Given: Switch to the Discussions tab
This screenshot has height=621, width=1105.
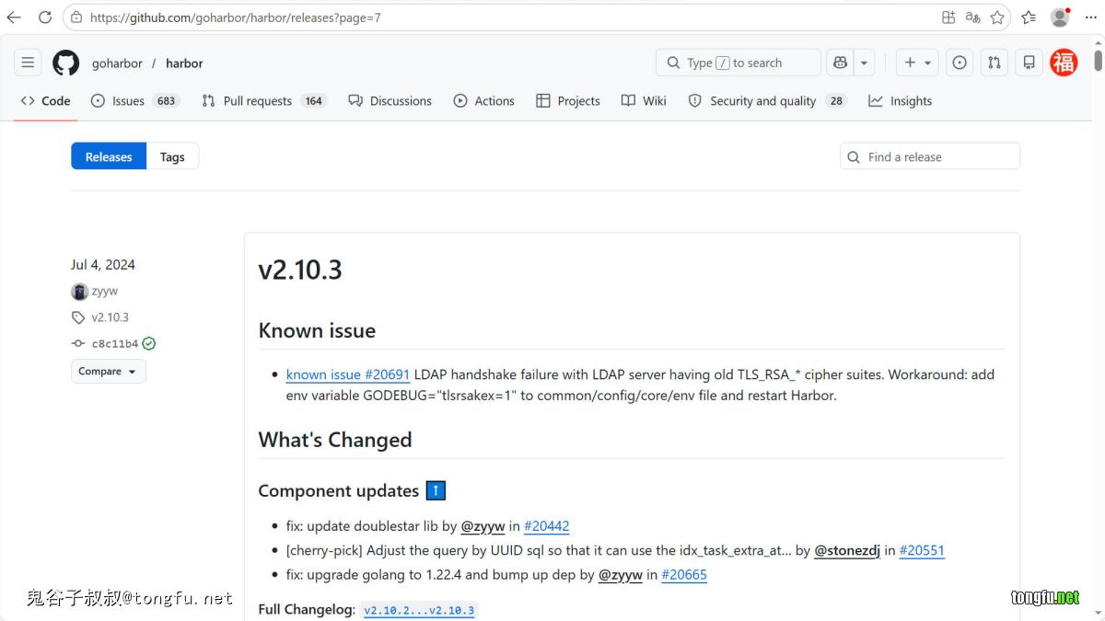Looking at the screenshot, I should point(390,101).
